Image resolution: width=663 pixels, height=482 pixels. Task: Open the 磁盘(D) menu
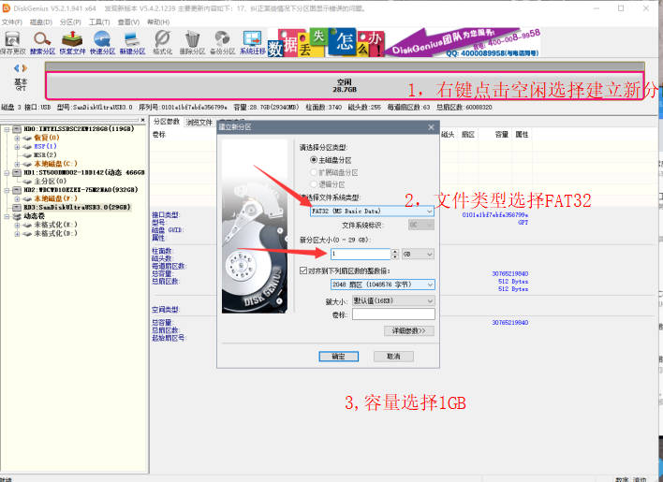pos(41,22)
